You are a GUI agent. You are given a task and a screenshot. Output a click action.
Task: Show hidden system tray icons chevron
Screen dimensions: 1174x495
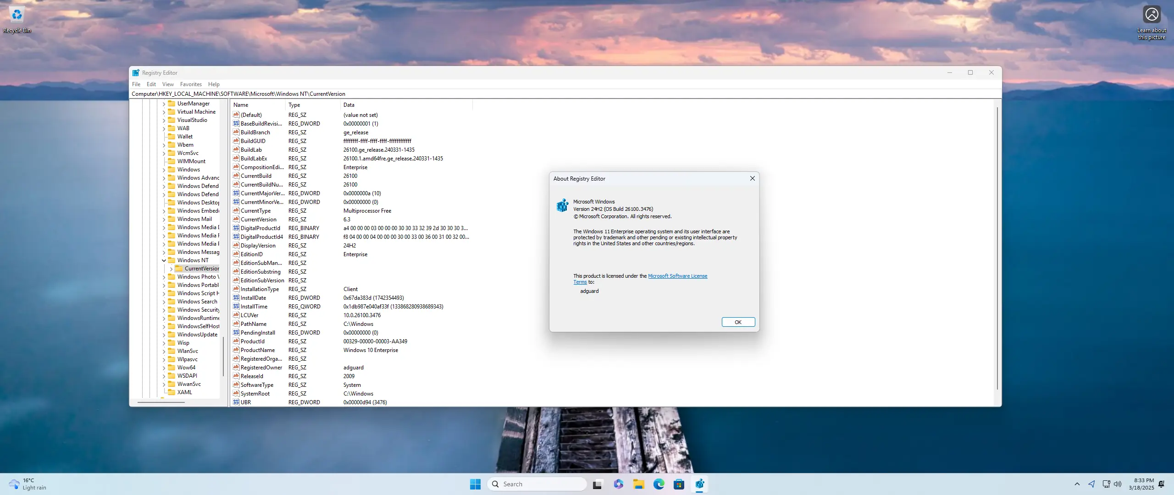(1077, 484)
